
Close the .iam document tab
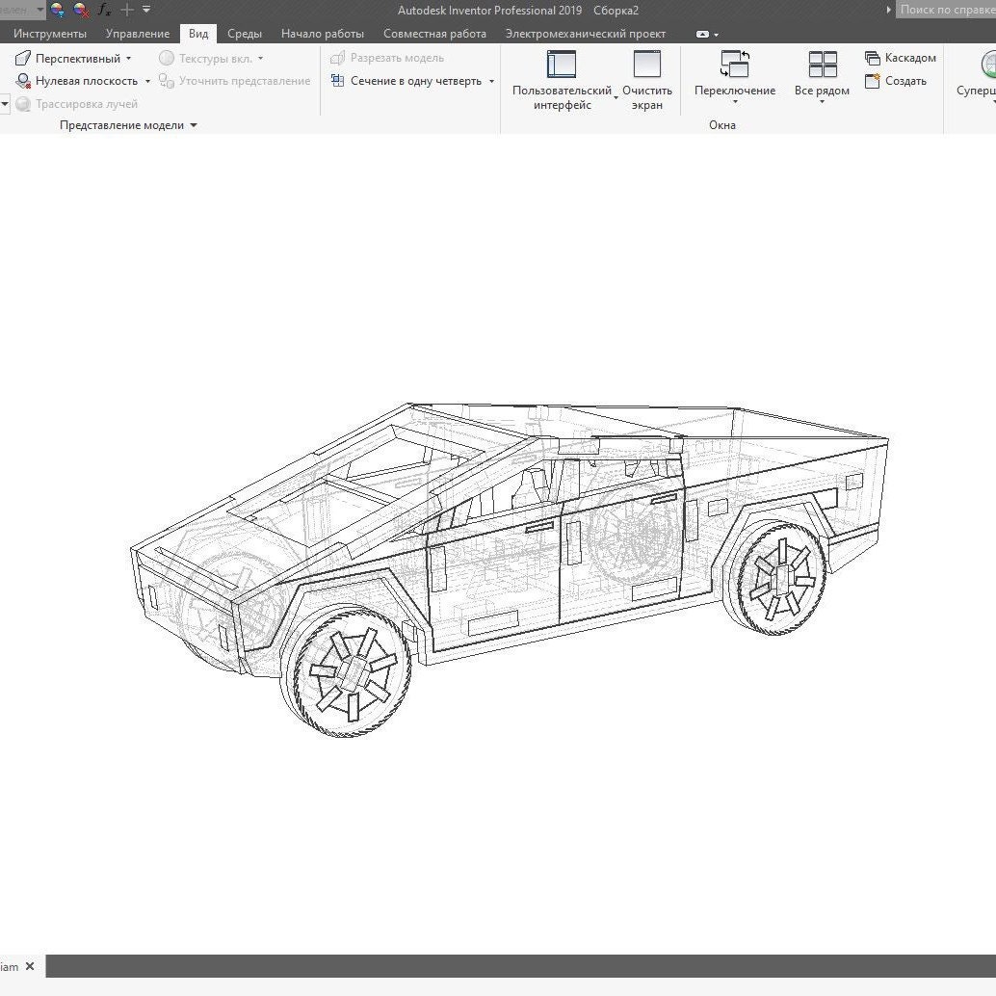29,966
